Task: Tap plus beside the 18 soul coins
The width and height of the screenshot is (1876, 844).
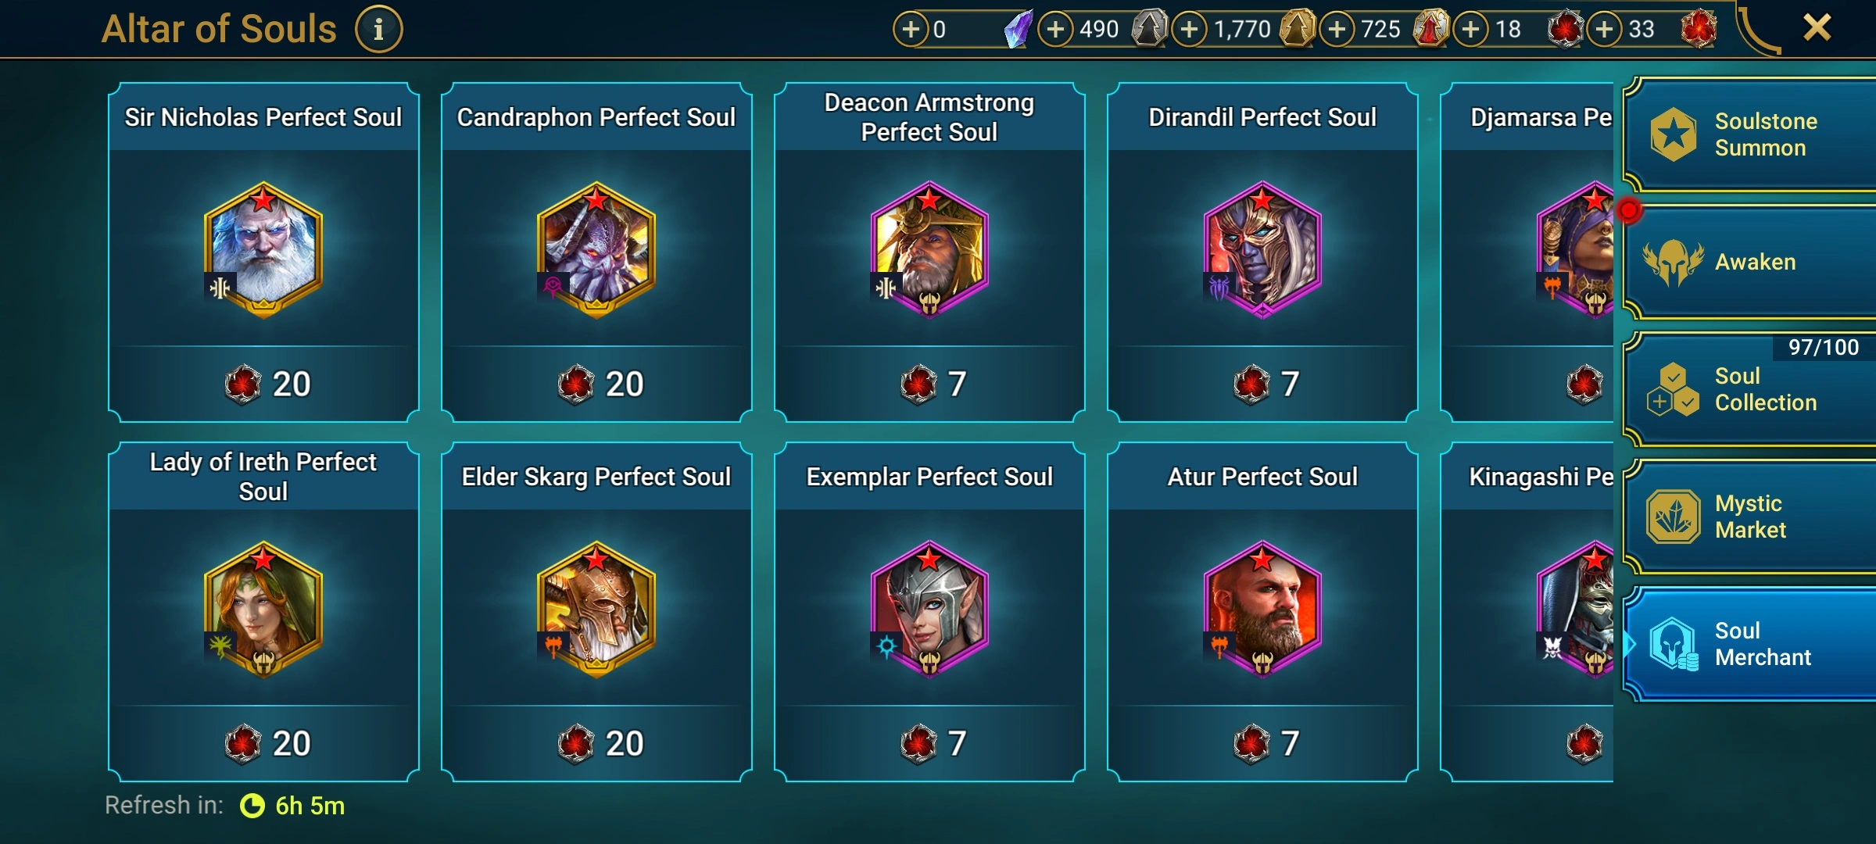Action: 1471,30
